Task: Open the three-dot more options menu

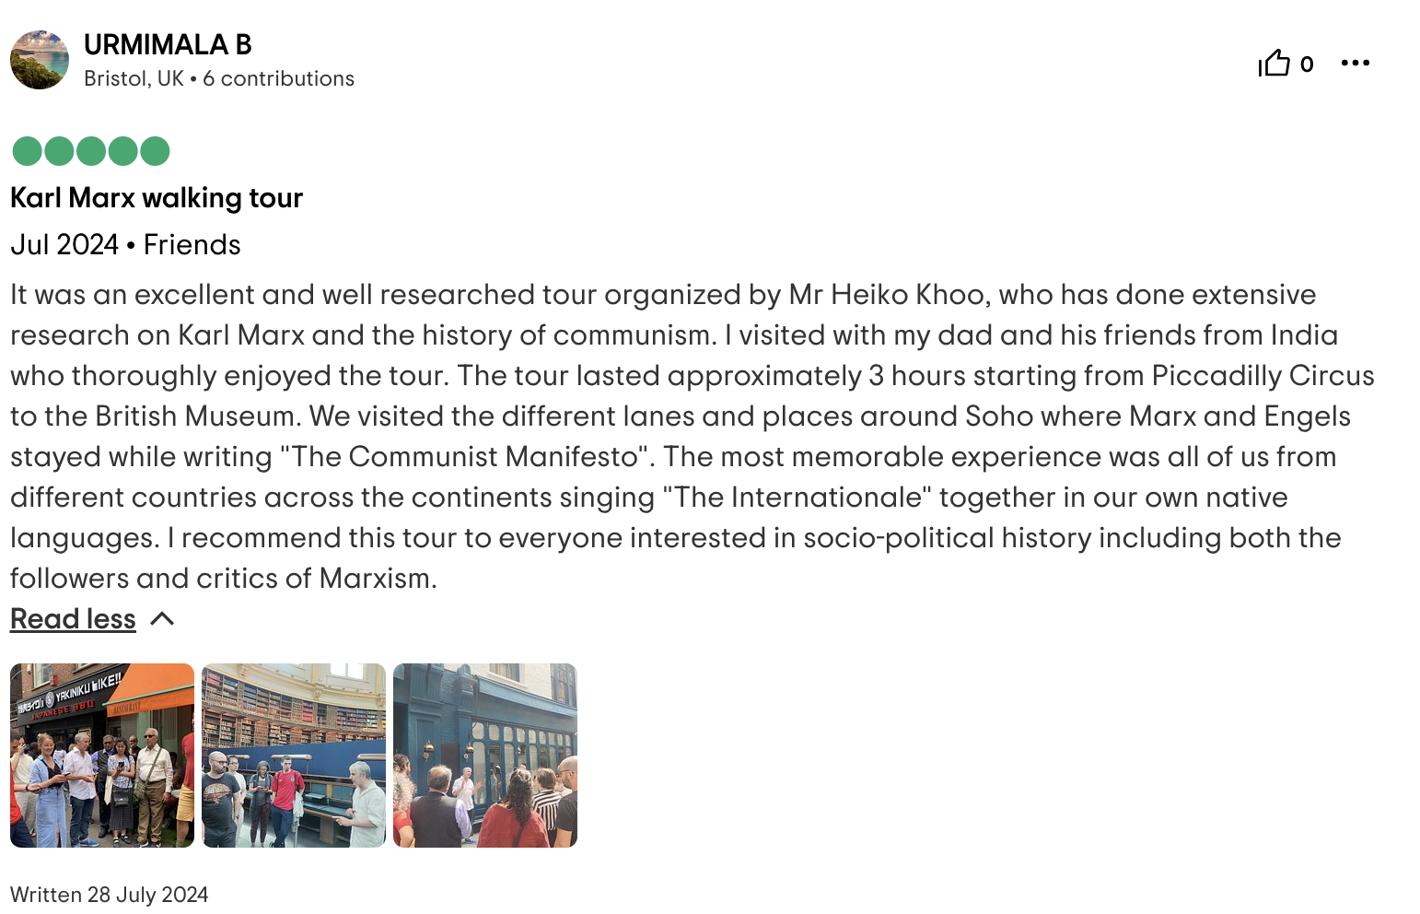Action: [1355, 64]
